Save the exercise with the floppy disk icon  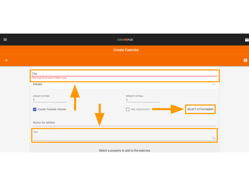[245, 60]
